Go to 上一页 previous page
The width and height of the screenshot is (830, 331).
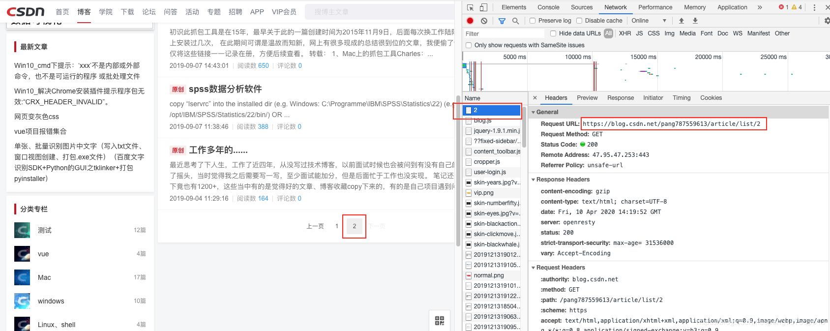coord(315,226)
